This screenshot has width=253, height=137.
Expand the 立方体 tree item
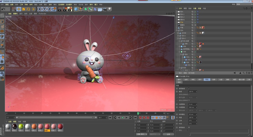[178, 33]
